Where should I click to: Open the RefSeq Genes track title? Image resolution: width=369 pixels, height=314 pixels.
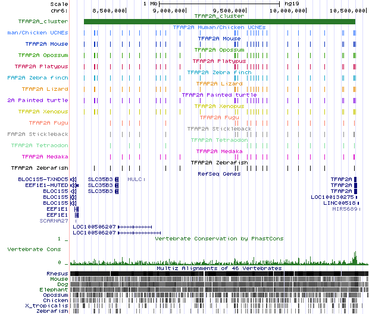click(219, 174)
